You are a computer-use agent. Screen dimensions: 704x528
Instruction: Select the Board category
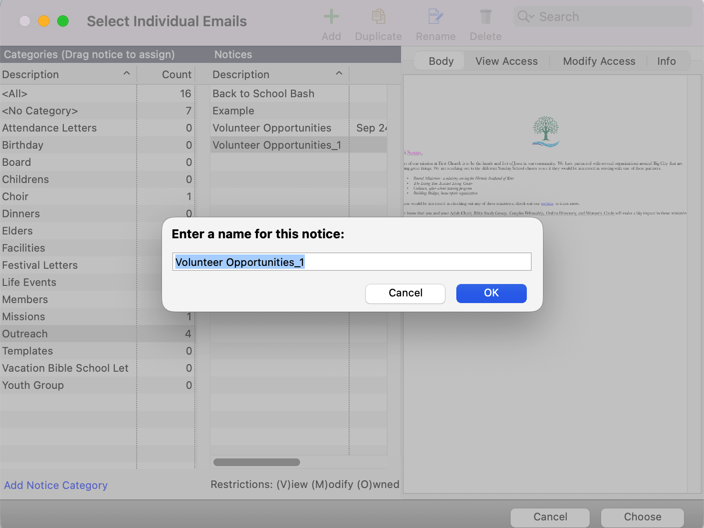[x=97, y=162]
